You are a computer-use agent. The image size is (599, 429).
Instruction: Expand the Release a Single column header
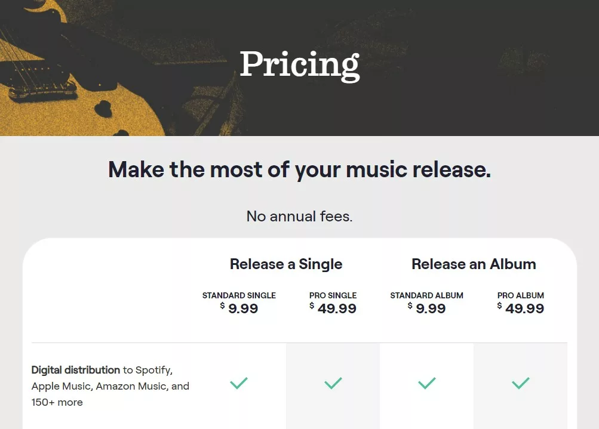point(285,264)
